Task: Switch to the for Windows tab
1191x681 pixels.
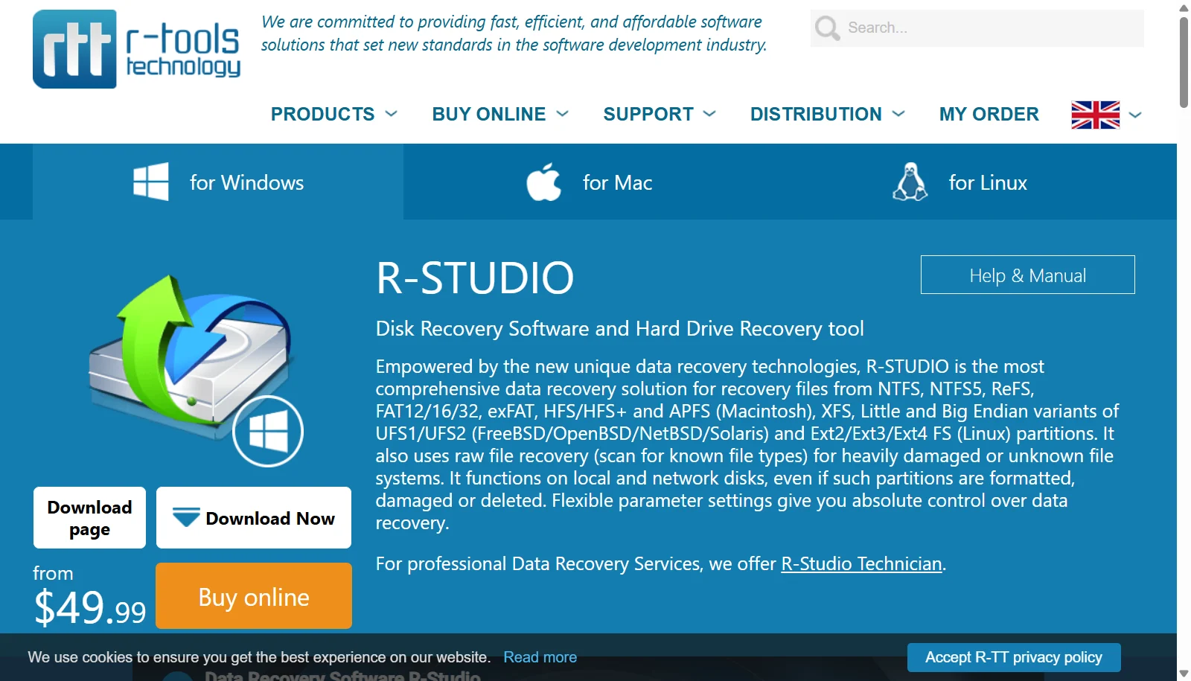Action: pyautogui.click(x=218, y=182)
